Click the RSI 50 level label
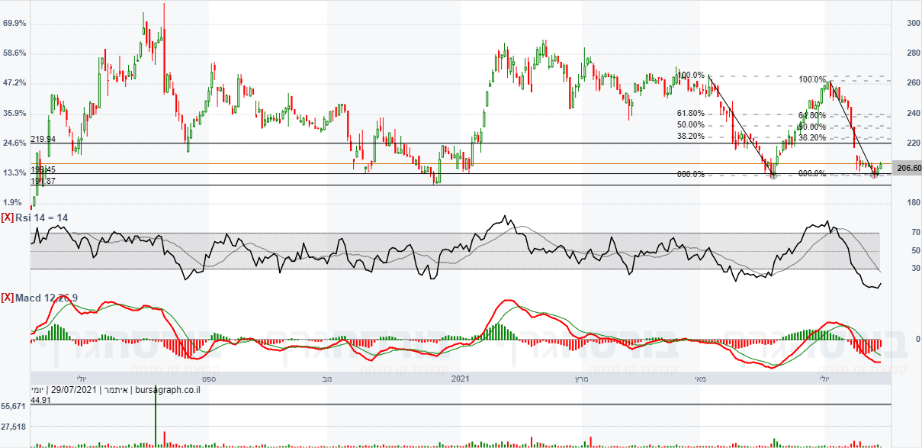Viewport: 922px width, 448px height. (x=915, y=250)
